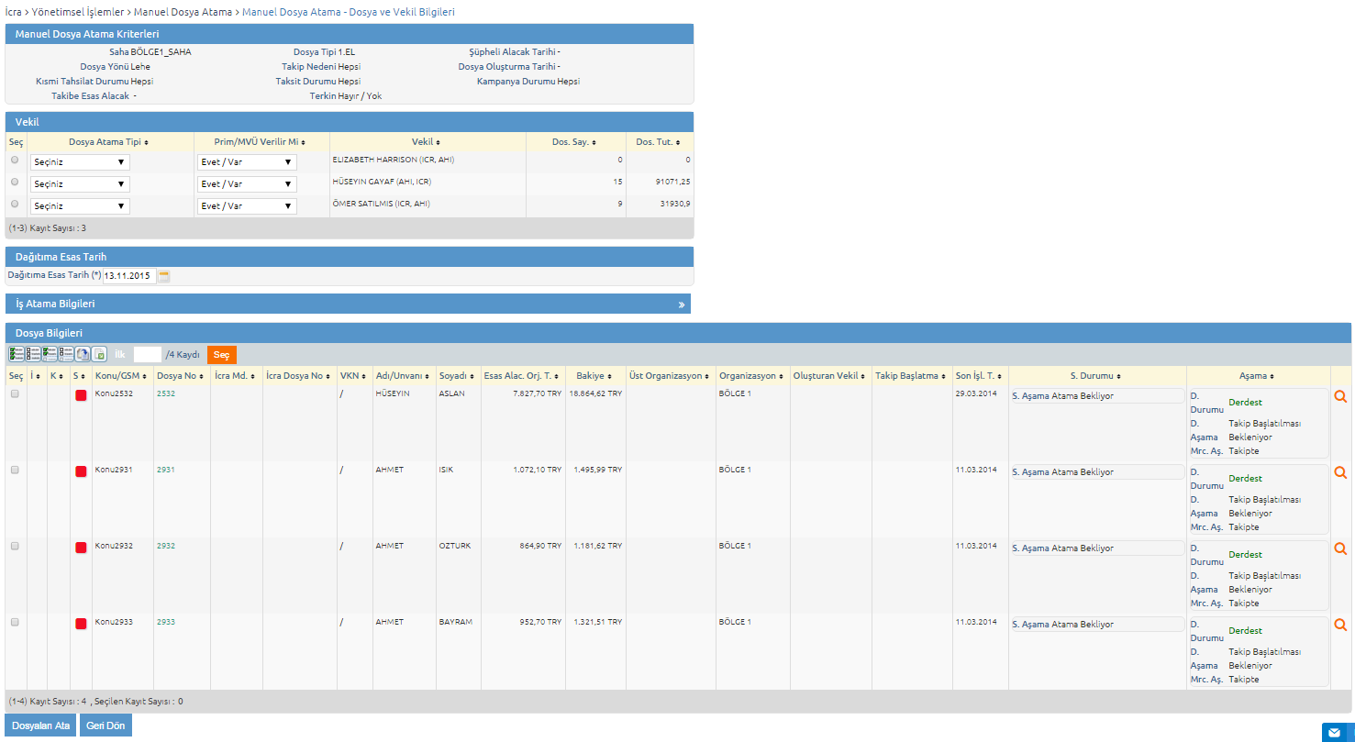Click the select-all-records checklist icon
This screenshot has width=1355, height=742.
(17, 354)
